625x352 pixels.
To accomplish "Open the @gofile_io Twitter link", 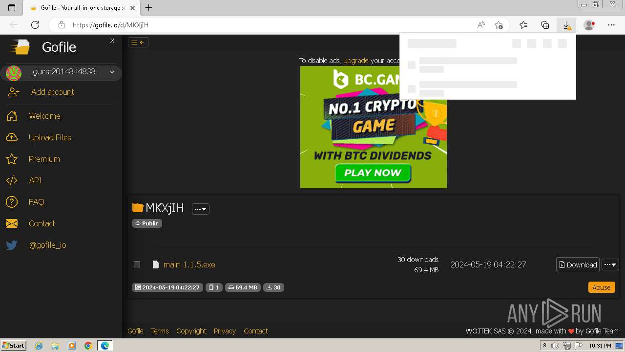I will (x=47, y=245).
